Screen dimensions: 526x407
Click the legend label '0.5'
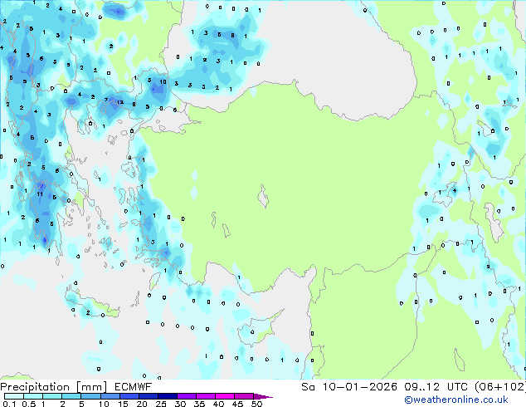pyautogui.click(x=29, y=404)
